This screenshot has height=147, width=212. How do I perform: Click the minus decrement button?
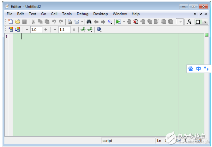point(27,30)
